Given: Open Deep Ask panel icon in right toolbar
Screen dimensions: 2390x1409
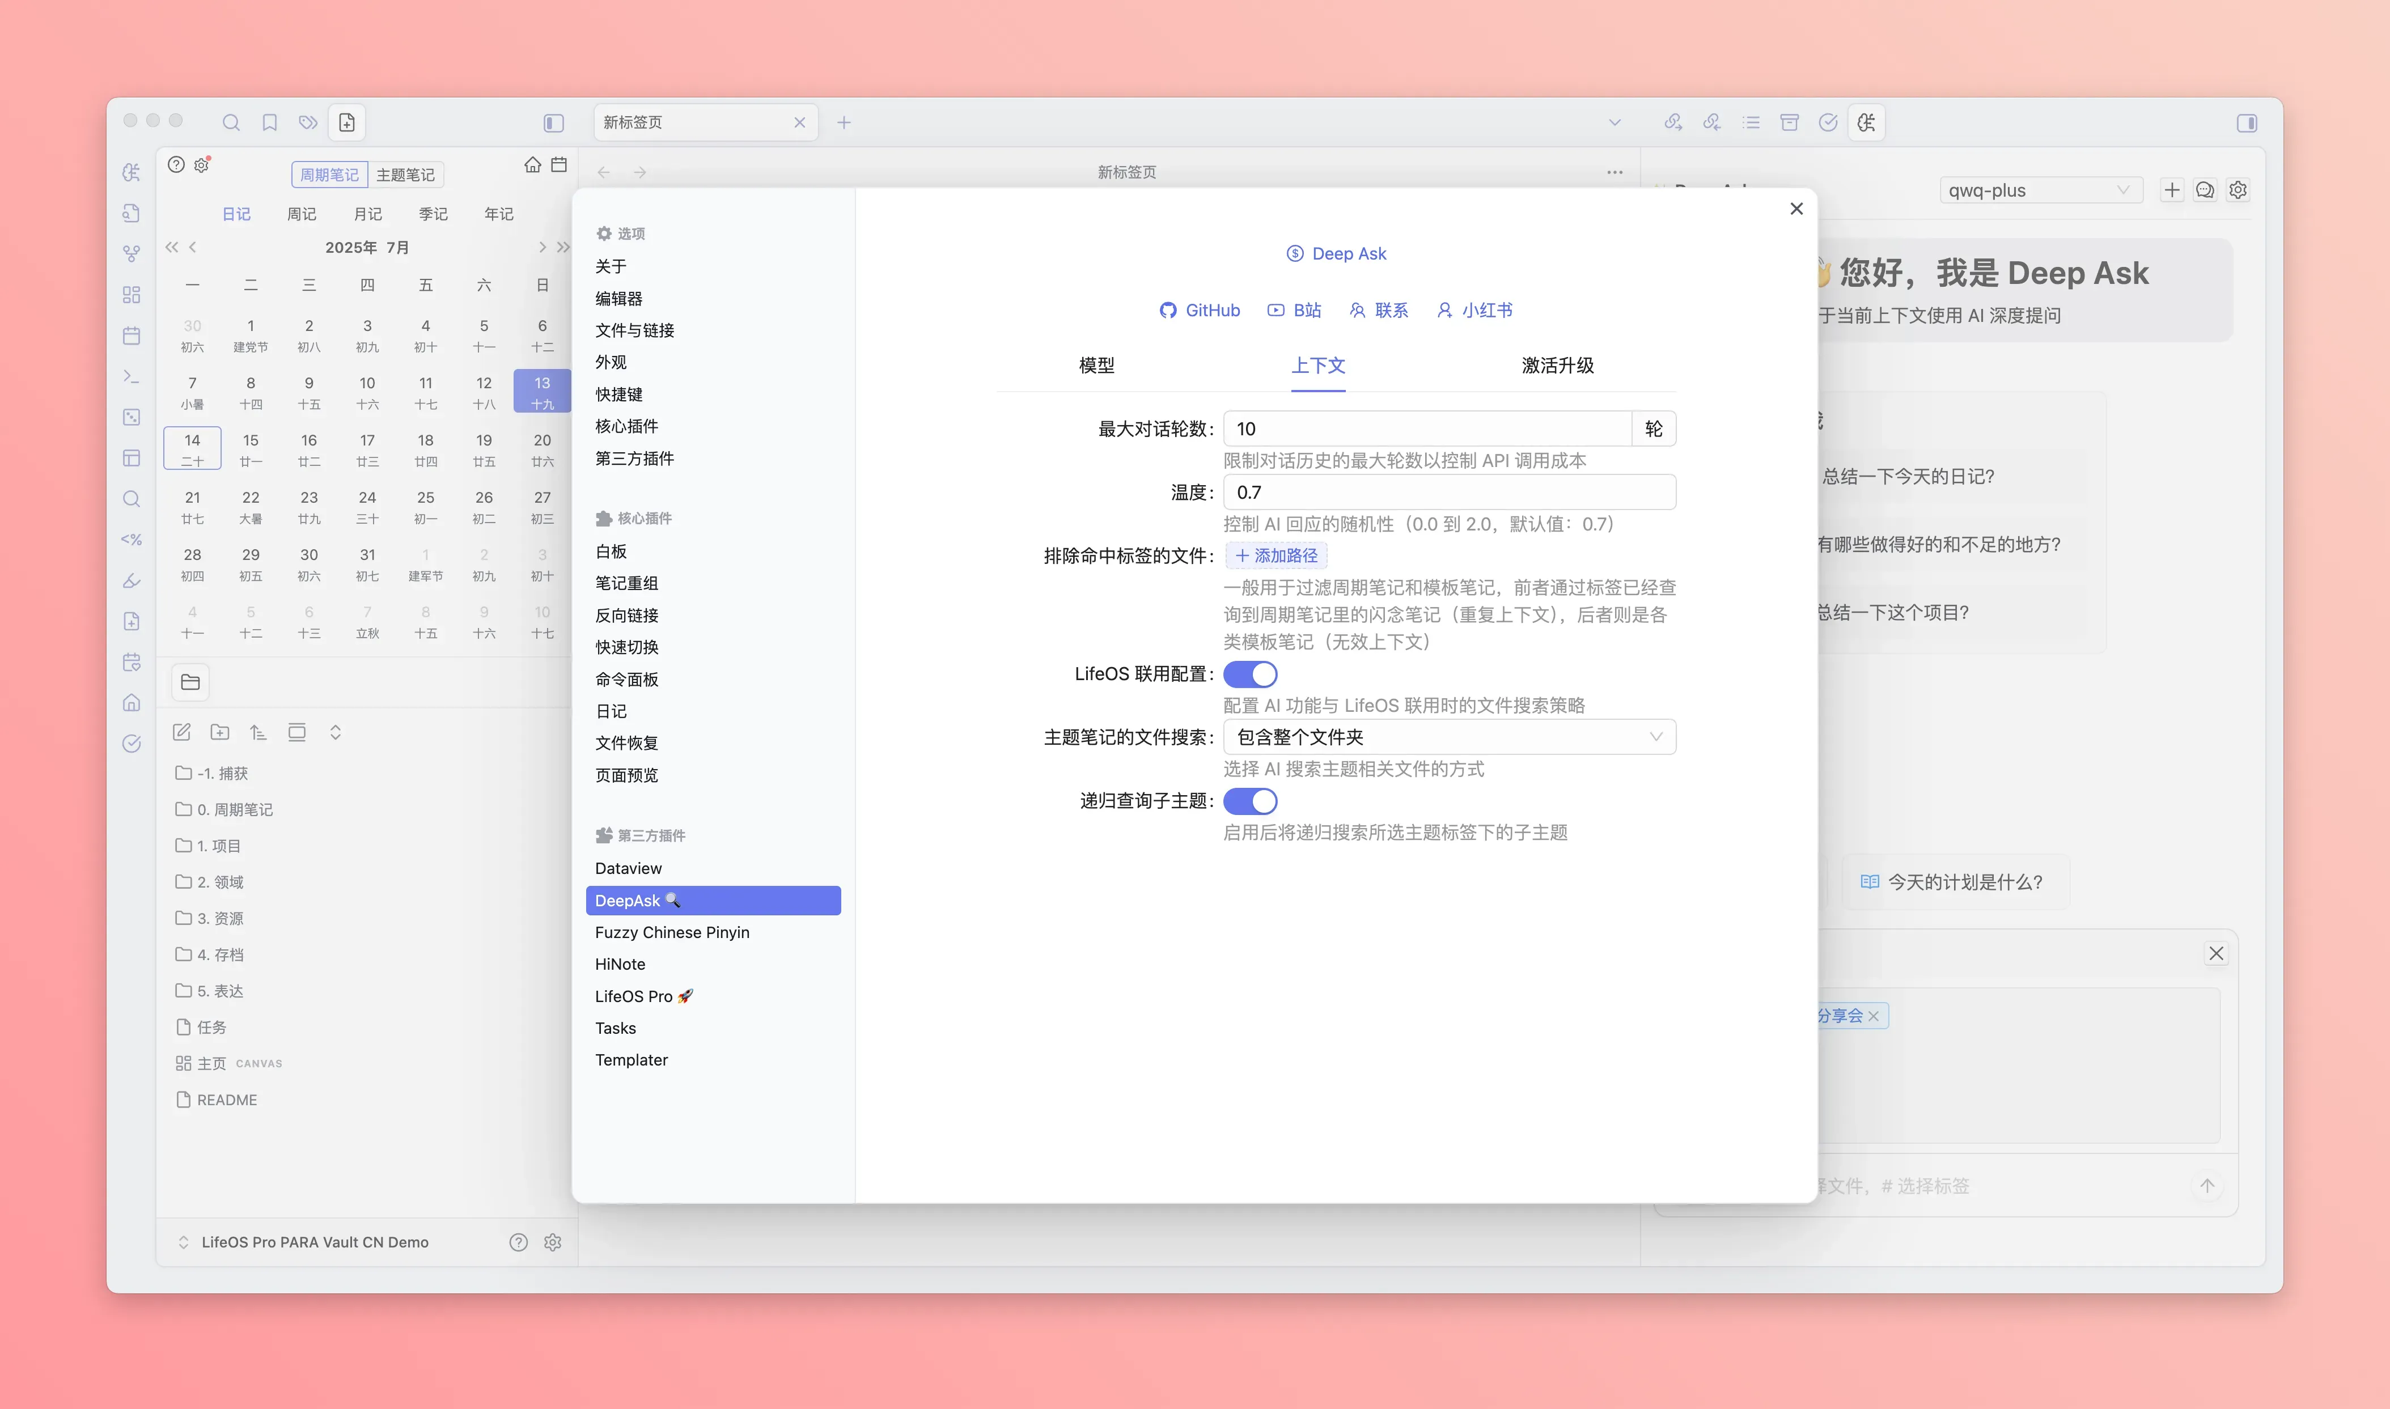Looking at the screenshot, I should pyautogui.click(x=1867, y=122).
